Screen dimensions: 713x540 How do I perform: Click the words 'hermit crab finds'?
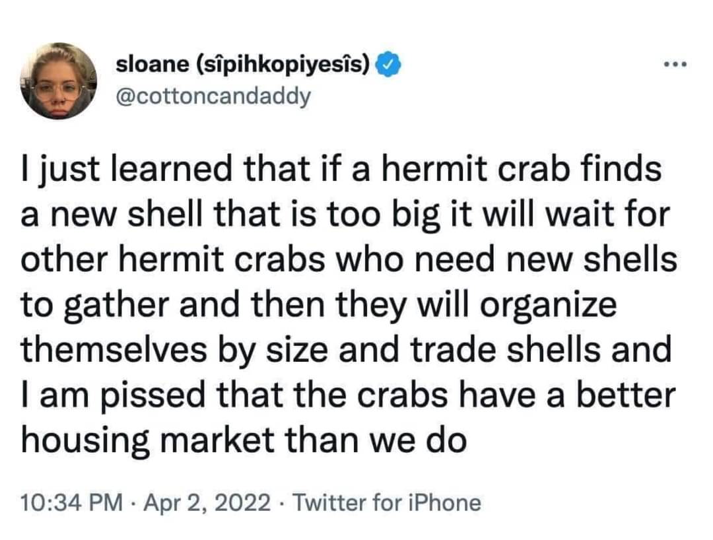tap(521, 169)
